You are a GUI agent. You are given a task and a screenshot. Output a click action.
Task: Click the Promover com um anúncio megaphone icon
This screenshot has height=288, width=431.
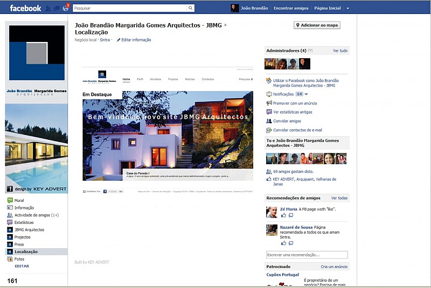269,103
